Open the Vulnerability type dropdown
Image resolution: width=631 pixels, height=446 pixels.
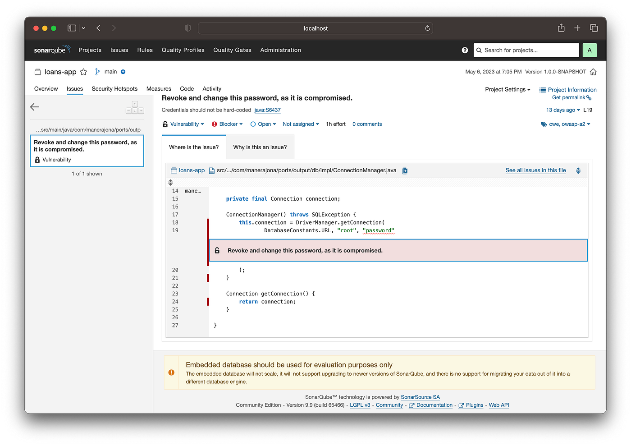[x=184, y=124]
